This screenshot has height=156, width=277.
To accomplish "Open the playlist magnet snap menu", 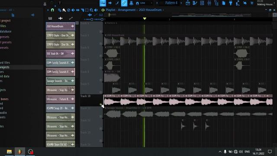I will pyautogui.click(x=52, y=10).
